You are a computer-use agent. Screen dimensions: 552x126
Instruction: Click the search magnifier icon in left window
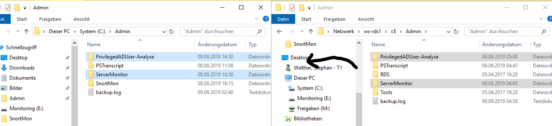tap(259, 31)
